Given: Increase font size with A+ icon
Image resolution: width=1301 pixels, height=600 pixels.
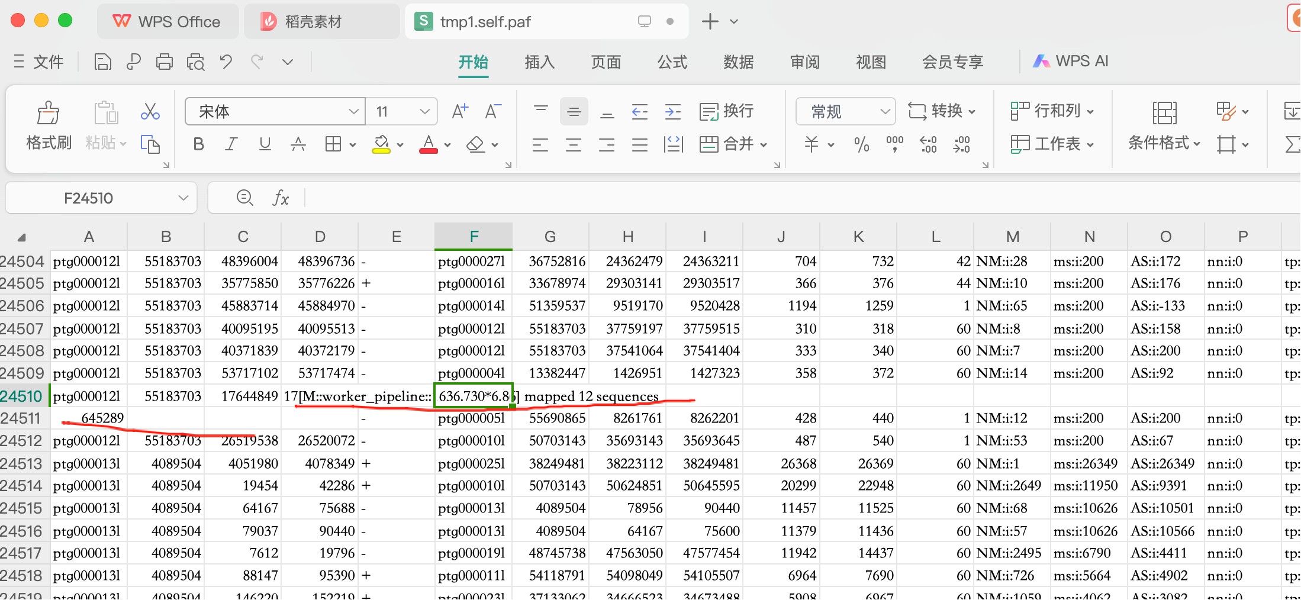Looking at the screenshot, I should (x=460, y=111).
